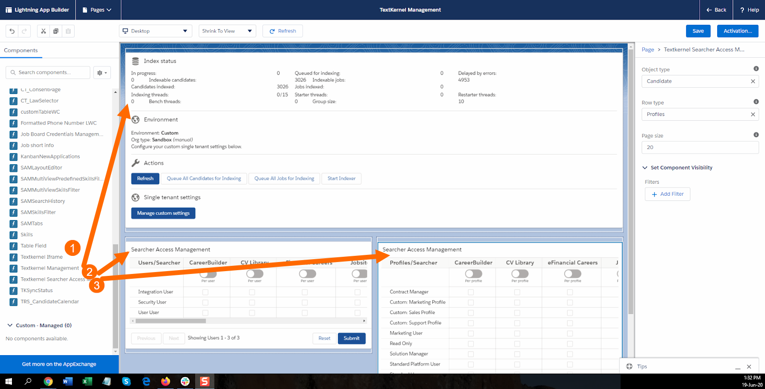This screenshot has height=389, width=765.
Task: Click Queue All Candidates for Indexing
Action: 204,179
